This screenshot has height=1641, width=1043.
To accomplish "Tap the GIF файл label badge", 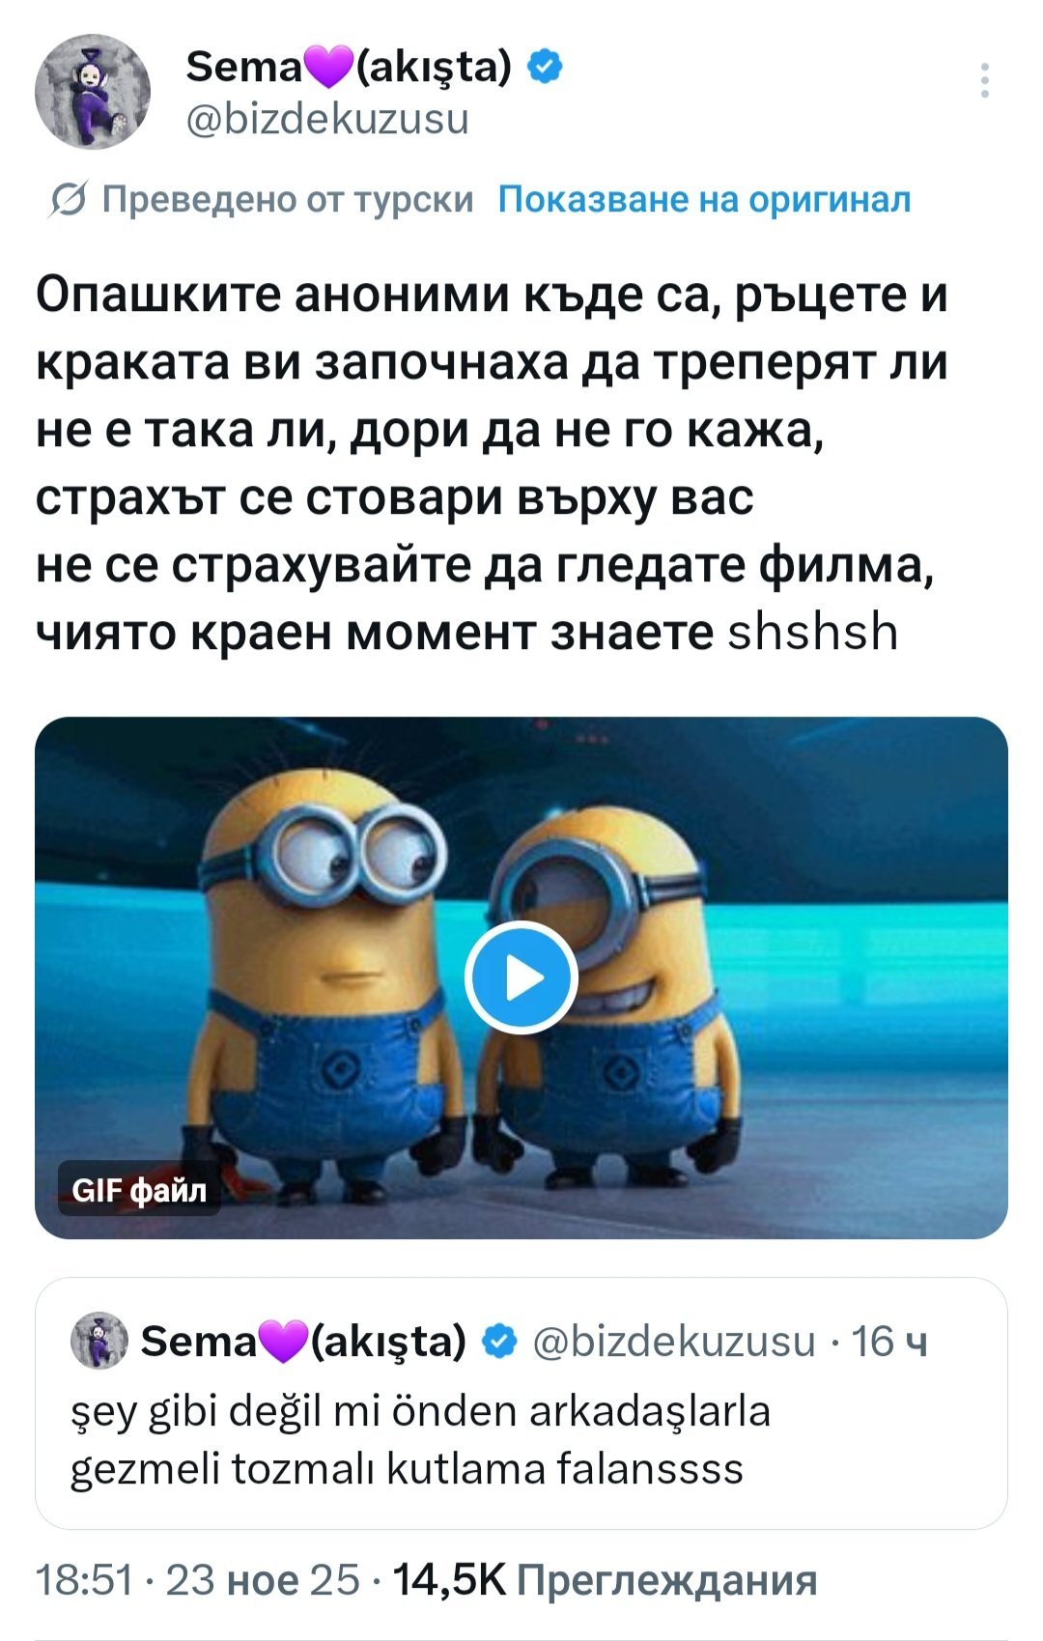I will point(139,1189).
